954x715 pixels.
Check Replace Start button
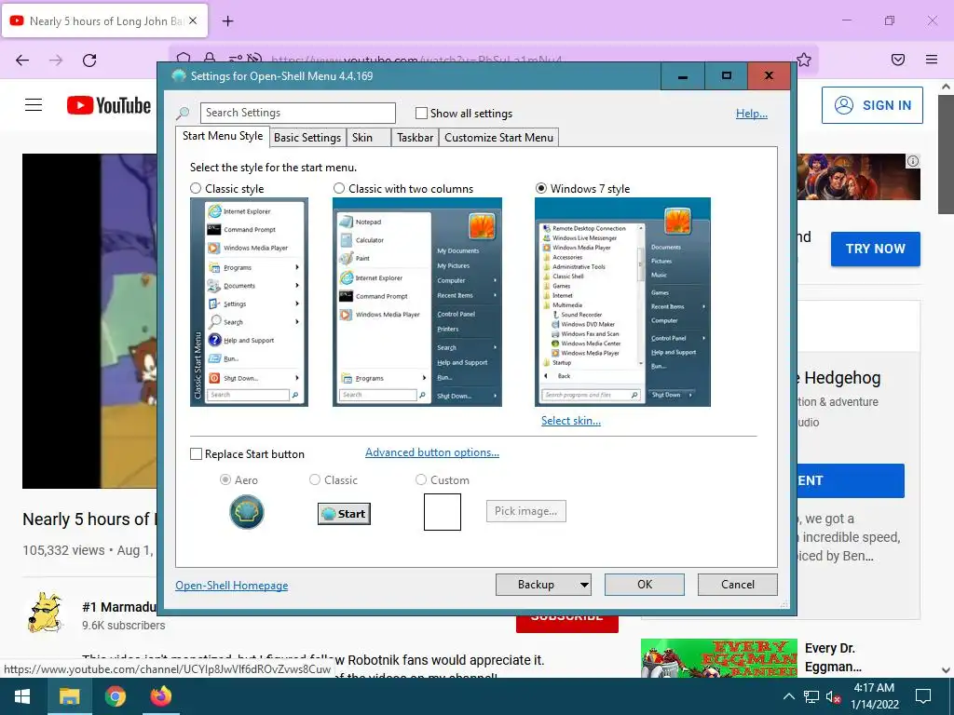coord(196,454)
